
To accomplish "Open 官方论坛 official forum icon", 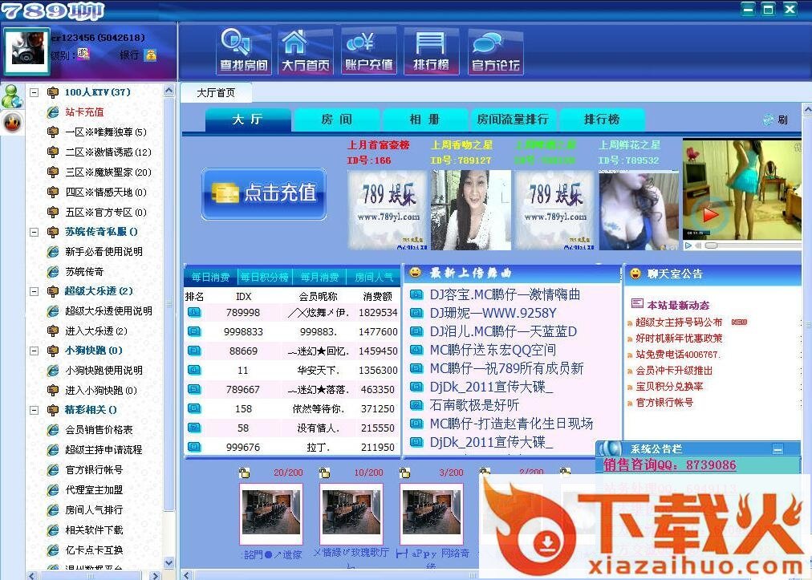I will [x=495, y=51].
